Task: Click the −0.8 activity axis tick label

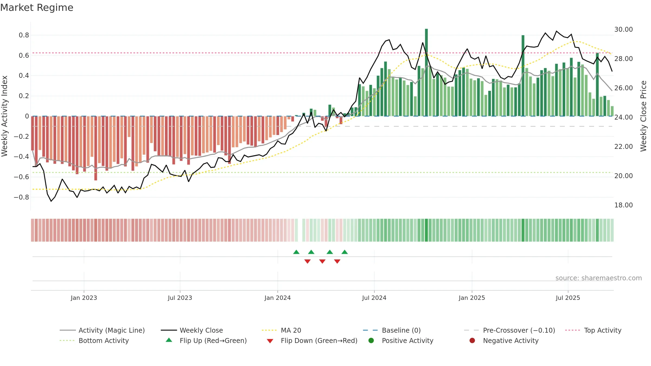Action: coord(21,197)
